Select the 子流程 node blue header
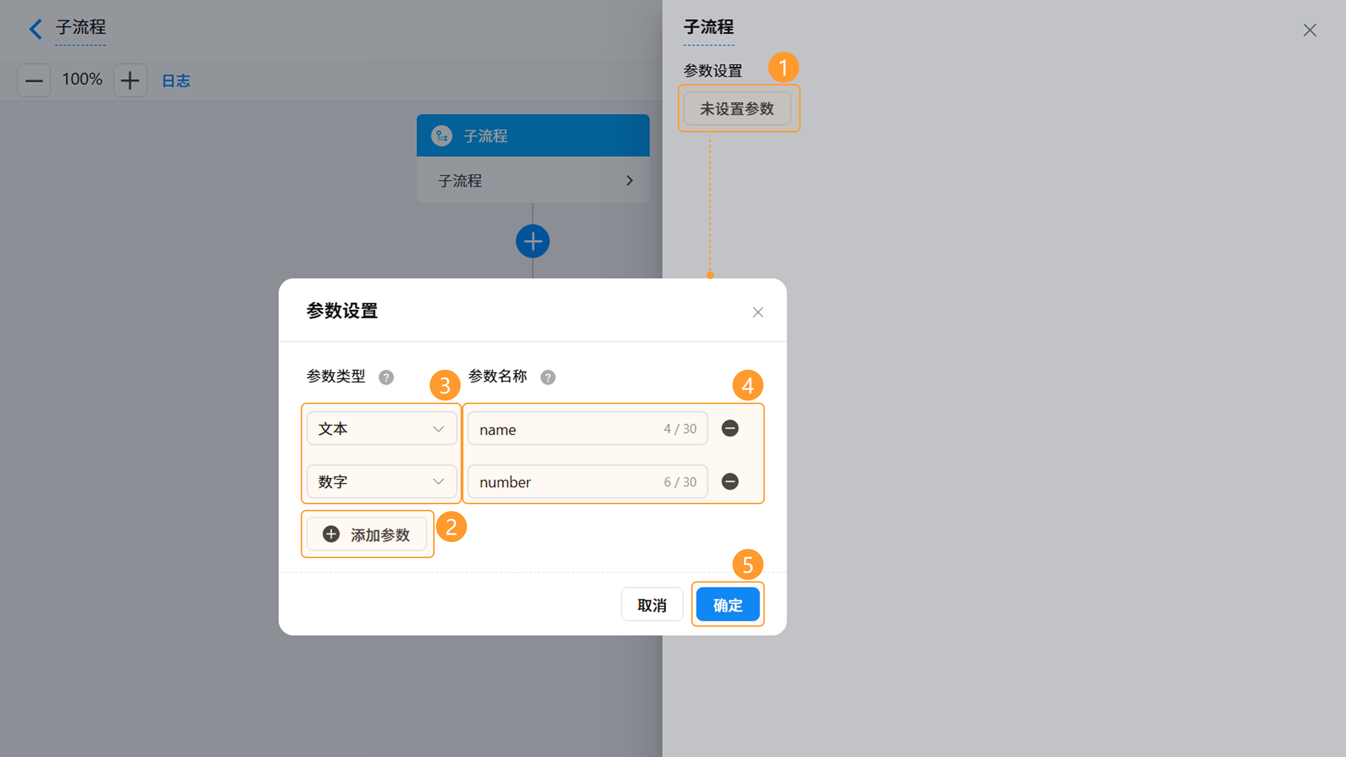Screen dimensions: 1346x757 pyautogui.click(x=532, y=136)
